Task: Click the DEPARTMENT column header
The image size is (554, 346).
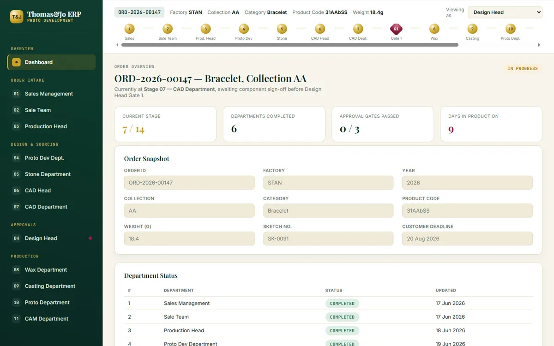Action: click(179, 290)
